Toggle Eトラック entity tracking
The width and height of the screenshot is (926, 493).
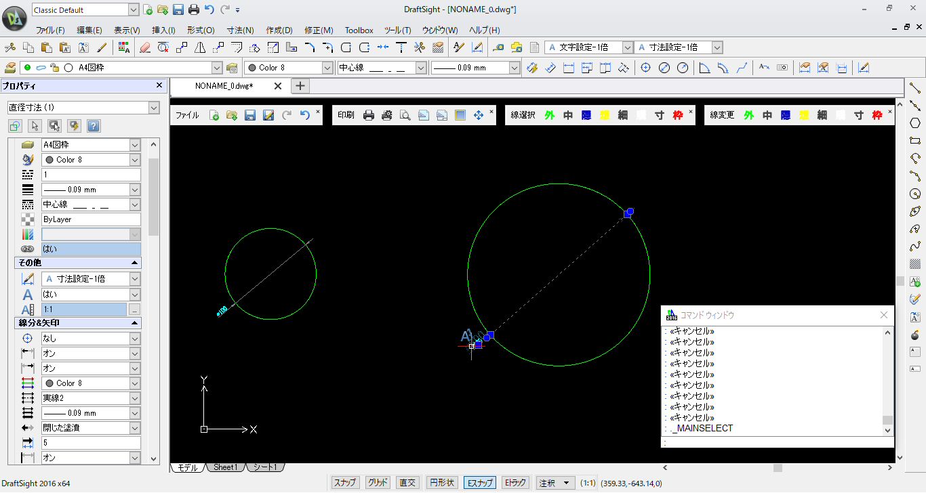(x=515, y=483)
